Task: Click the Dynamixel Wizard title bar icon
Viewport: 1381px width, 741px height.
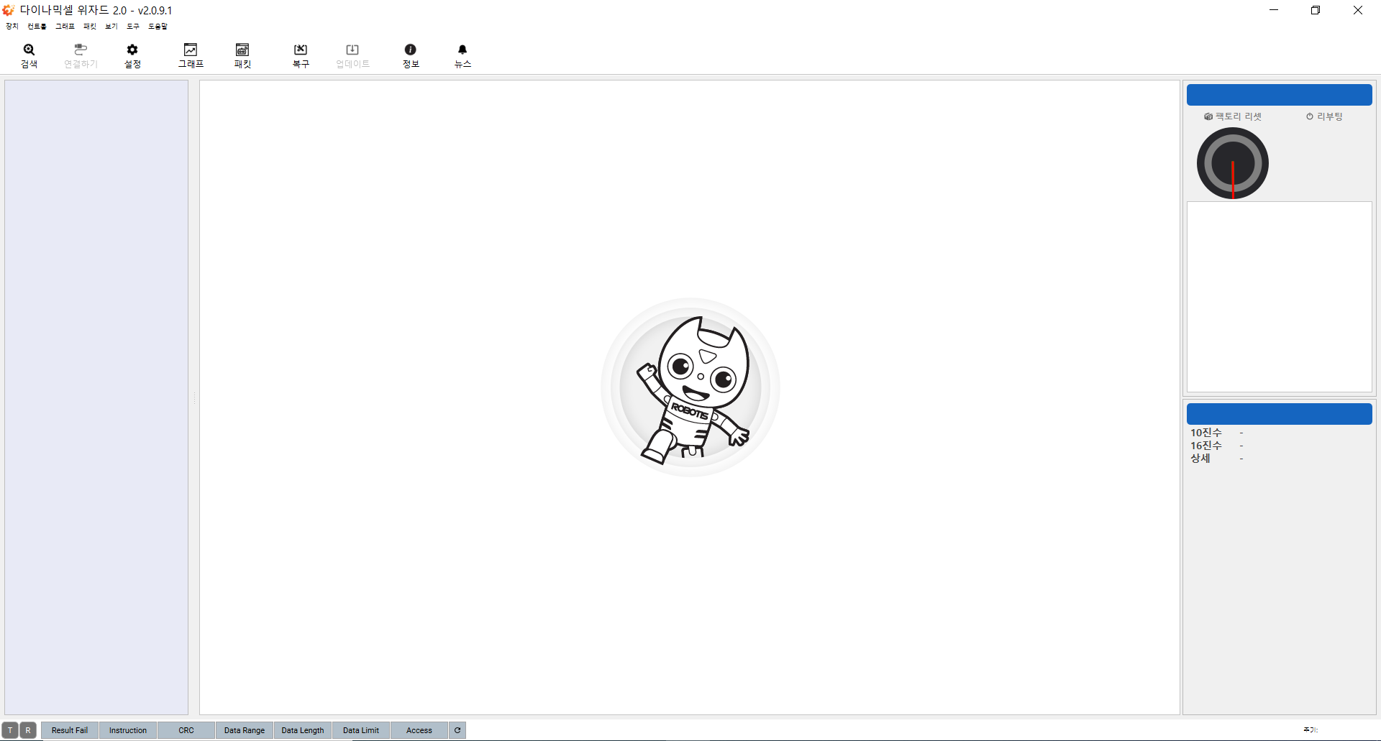Action: pyautogui.click(x=9, y=10)
